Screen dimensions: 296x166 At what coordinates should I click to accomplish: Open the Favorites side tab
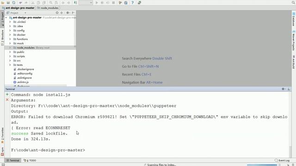(2, 136)
